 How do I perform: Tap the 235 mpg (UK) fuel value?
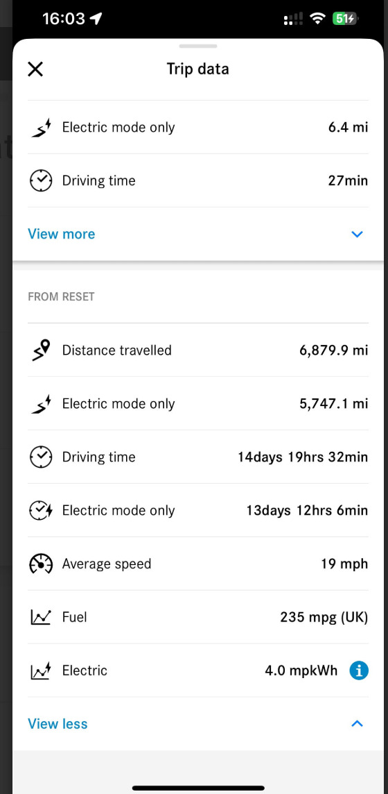(324, 617)
